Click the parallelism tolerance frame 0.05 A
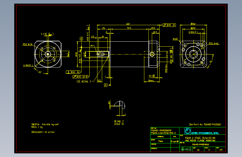 169,25
